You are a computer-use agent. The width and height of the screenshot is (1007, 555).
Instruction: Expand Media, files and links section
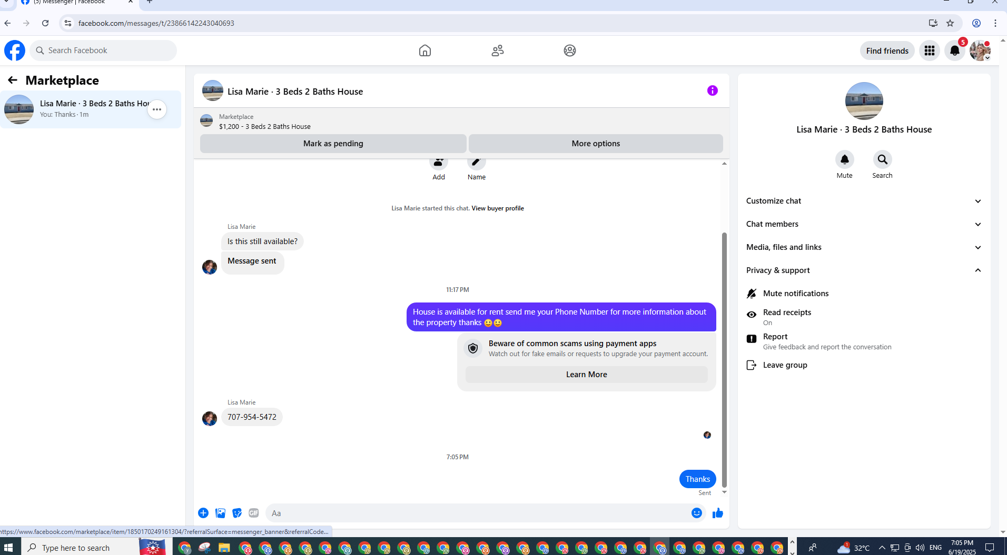(x=864, y=247)
